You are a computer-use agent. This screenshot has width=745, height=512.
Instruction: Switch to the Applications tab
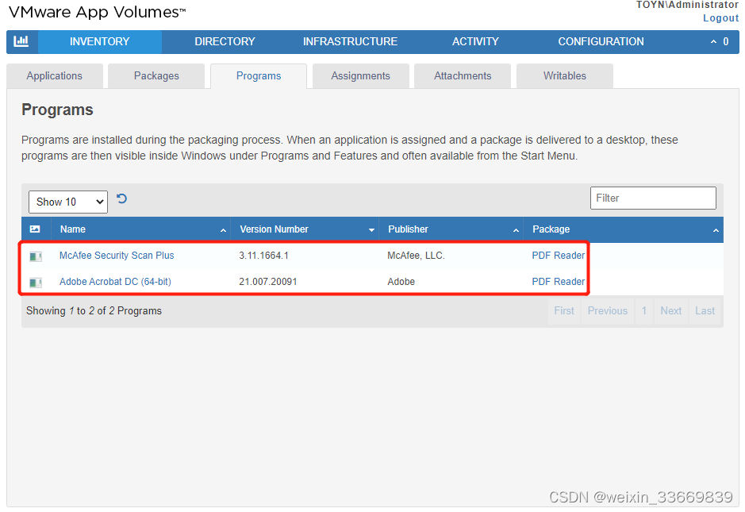[55, 76]
